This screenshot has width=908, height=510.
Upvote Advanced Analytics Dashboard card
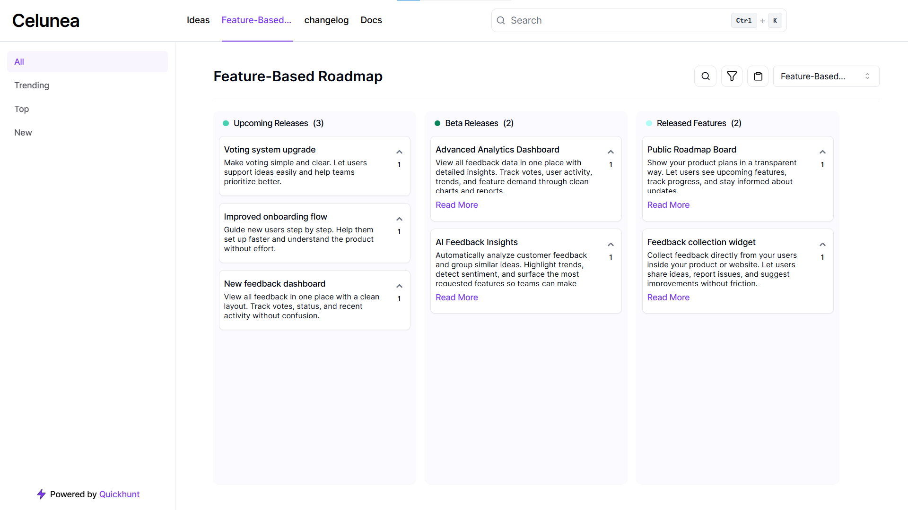[611, 152]
